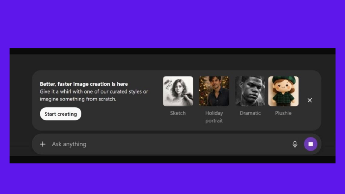Click the Plushie text label
This screenshot has width=345, height=194.
point(283,113)
